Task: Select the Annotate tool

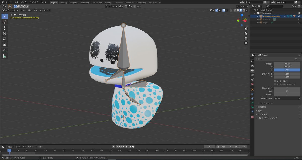Action: coord(4,51)
